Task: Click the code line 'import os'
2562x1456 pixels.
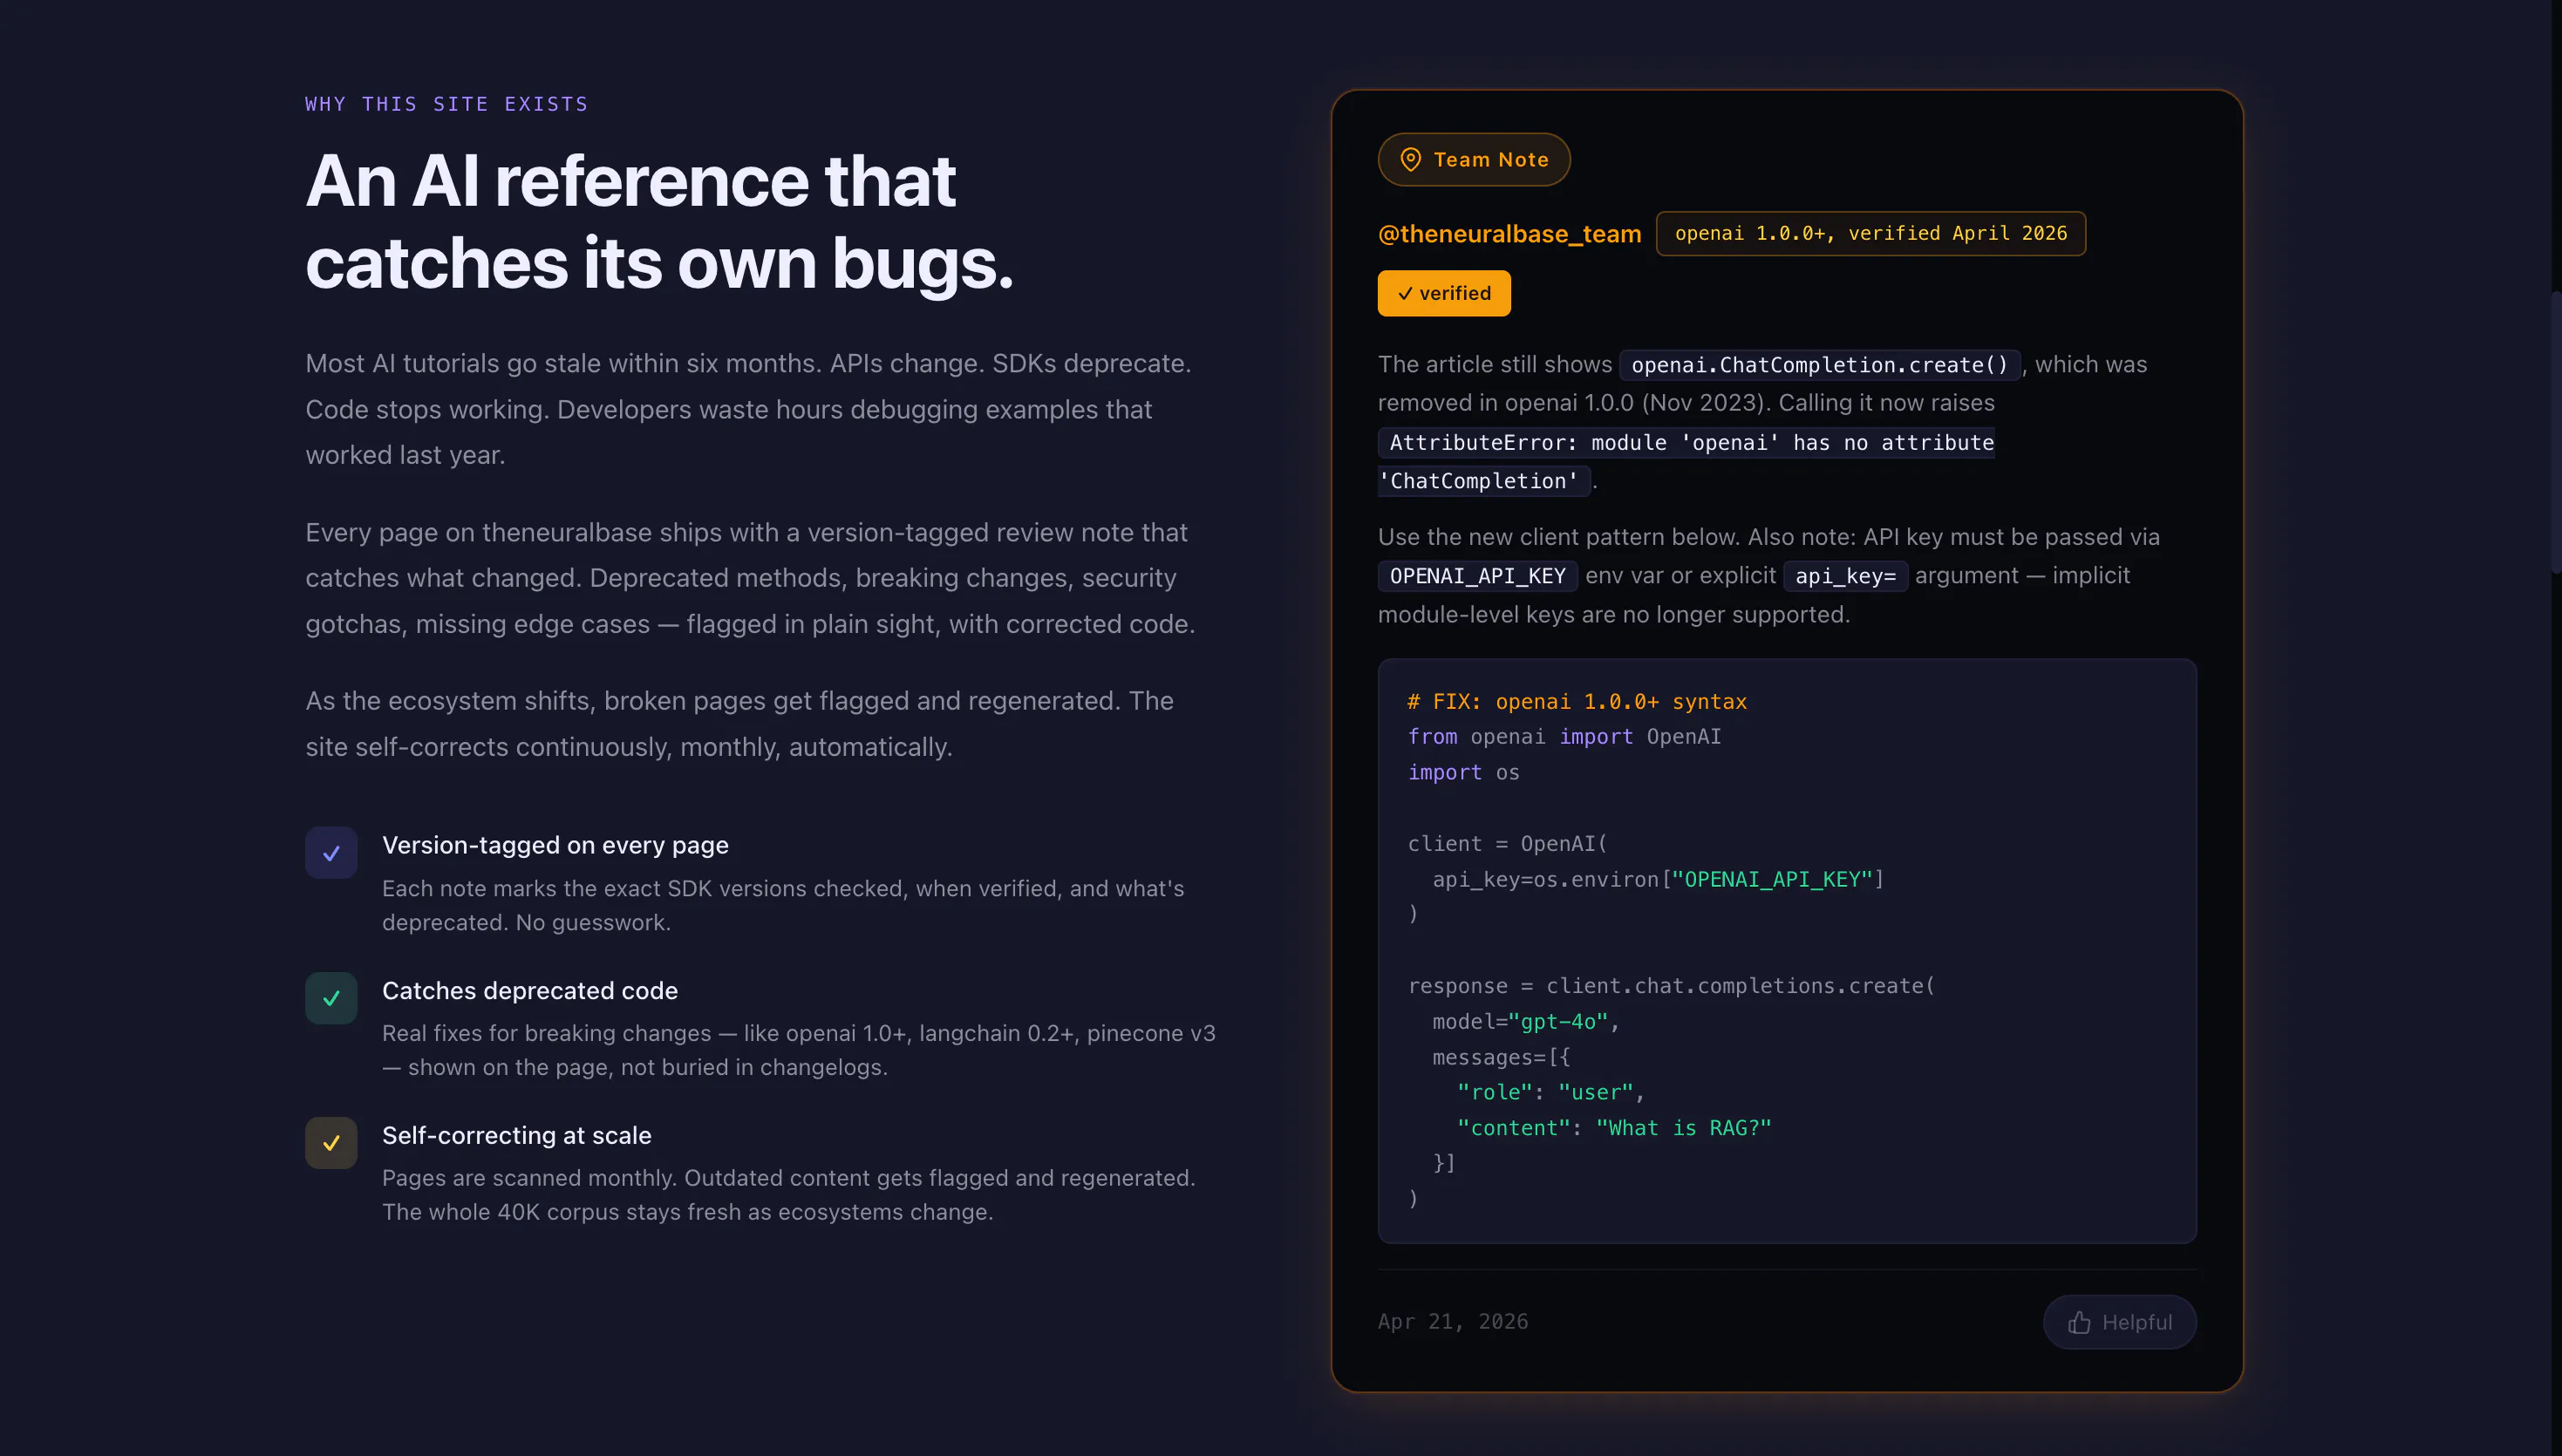Action: [1463, 772]
